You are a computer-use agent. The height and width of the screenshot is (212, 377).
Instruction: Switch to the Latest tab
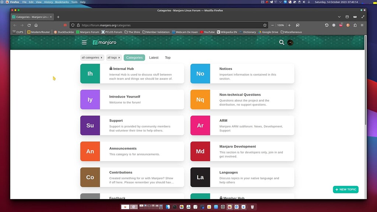[x=154, y=57]
